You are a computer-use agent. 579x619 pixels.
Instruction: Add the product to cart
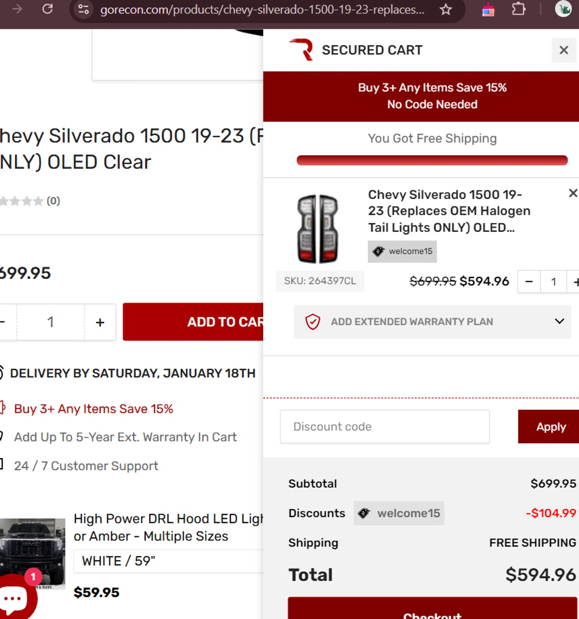[x=193, y=322]
